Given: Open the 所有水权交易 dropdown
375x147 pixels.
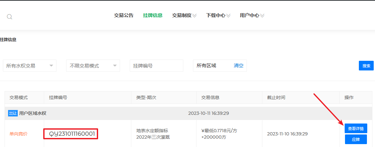Looking at the screenshot, I should (30, 66).
